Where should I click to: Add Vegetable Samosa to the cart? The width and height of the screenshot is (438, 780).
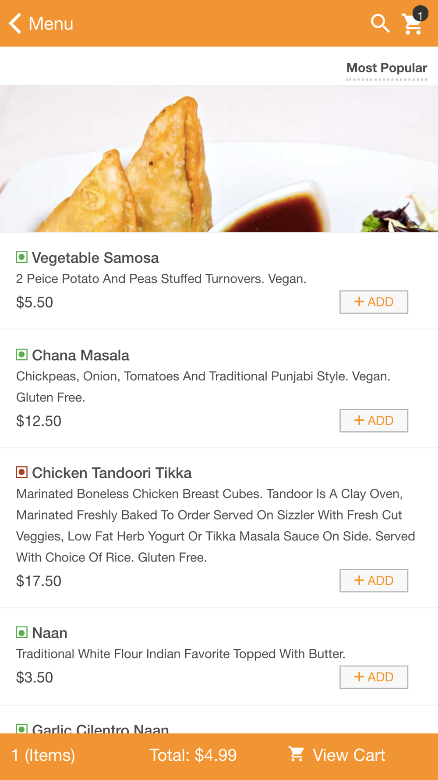coord(374,302)
